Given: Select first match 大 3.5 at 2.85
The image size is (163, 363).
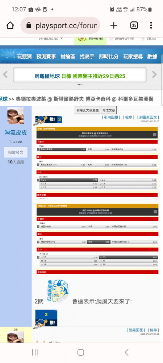Looking at the screenshot, I should [x=68, y=187].
